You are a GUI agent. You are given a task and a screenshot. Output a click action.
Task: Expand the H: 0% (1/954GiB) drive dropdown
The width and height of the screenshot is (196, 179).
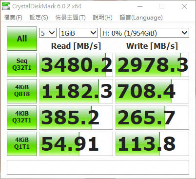pos(145,33)
